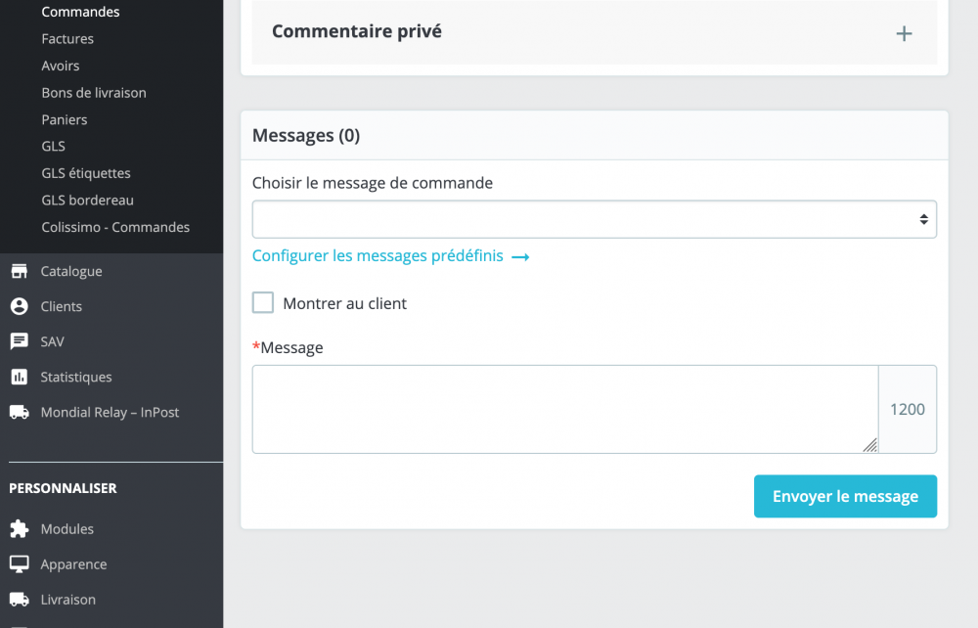
Task: Click the Mondial Relay truck icon
Action: coord(19,412)
